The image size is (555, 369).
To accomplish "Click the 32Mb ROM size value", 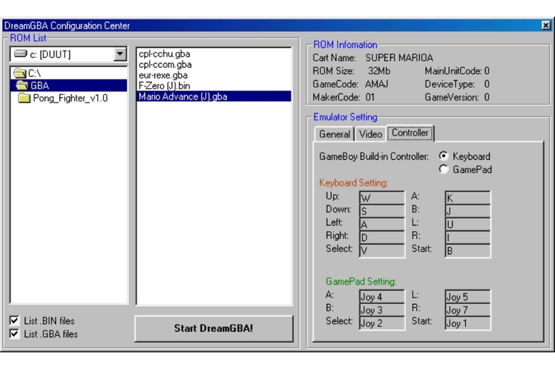I will pos(379,71).
